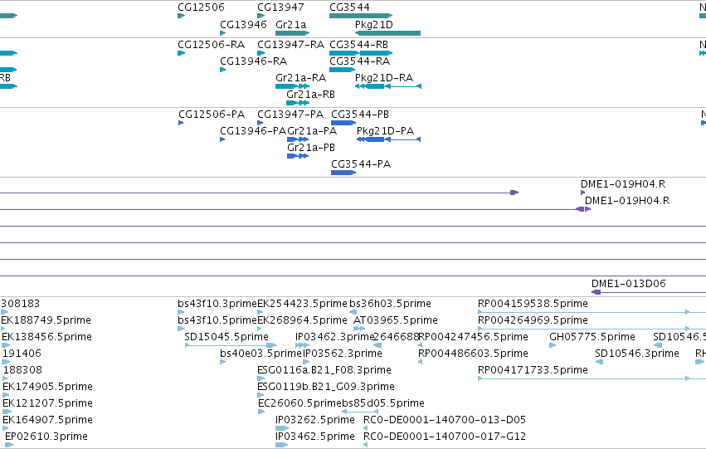Click the CG3544-PB protein bar
Image resolution: width=706 pixels, height=449 pixels.
(x=343, y=123)
